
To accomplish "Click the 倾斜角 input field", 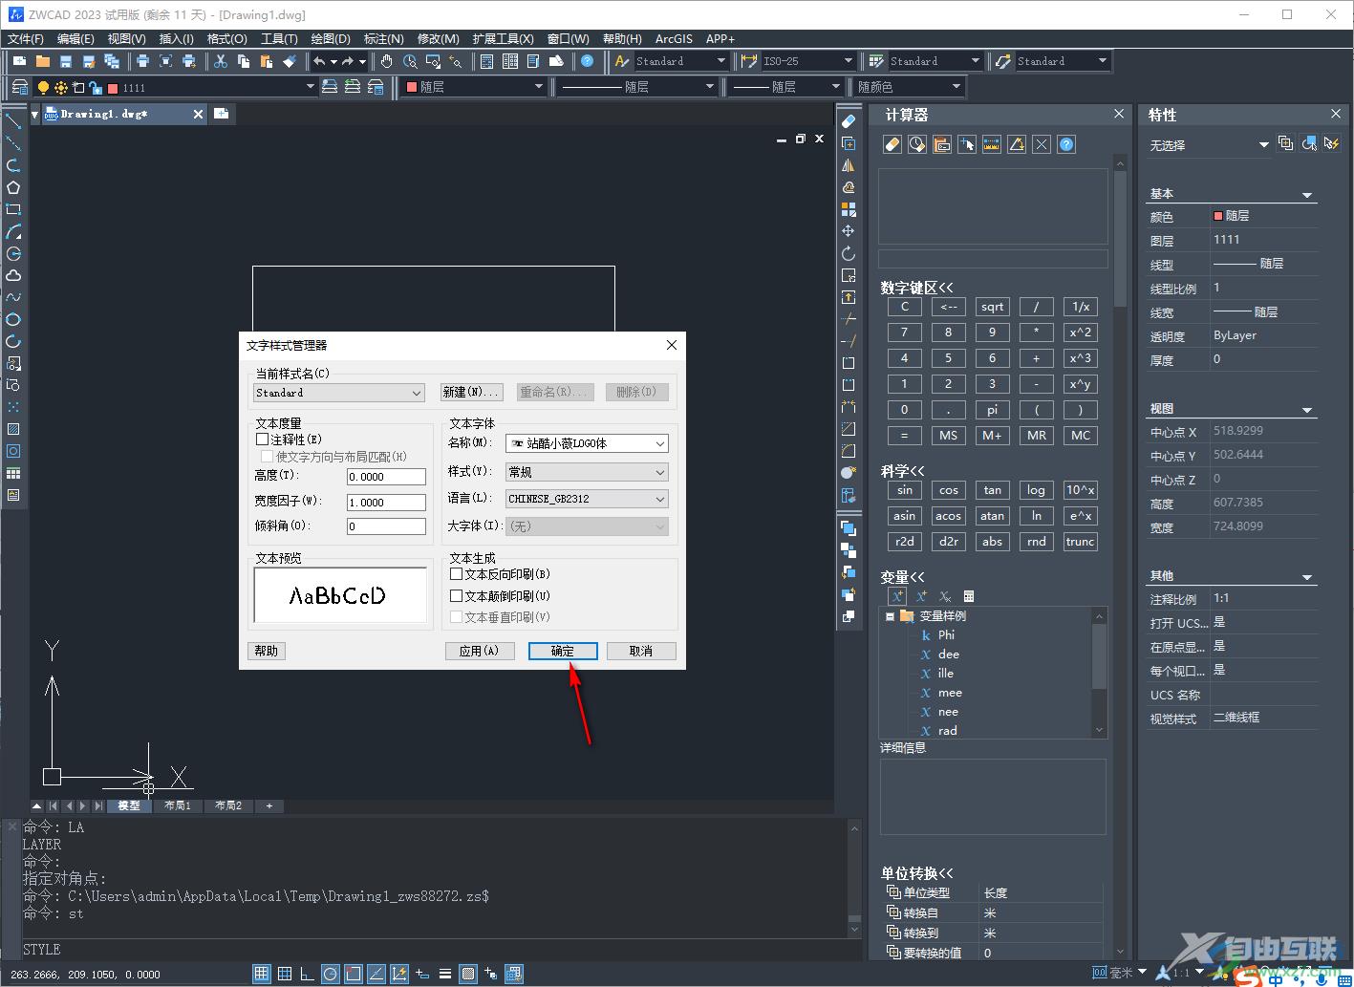I will [386, 526].
